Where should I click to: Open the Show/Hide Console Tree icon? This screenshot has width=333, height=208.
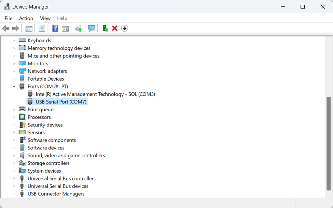coord(29,28)
